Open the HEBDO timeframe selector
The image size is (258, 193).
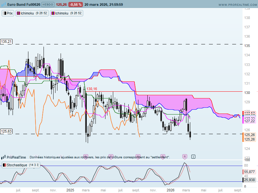(x=48, y=5)
